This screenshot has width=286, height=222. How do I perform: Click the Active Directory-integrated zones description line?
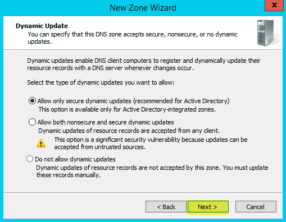click(x=127, y=109)
